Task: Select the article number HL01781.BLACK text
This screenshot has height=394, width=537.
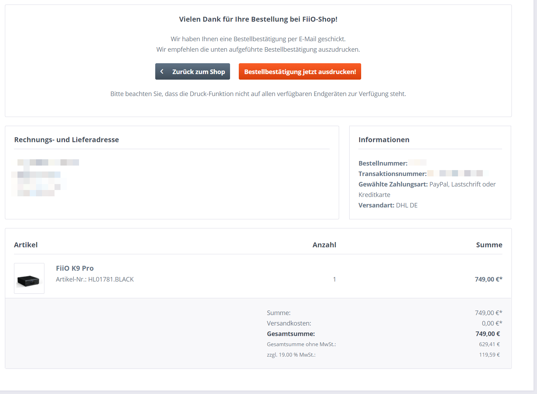Action: 95,279
